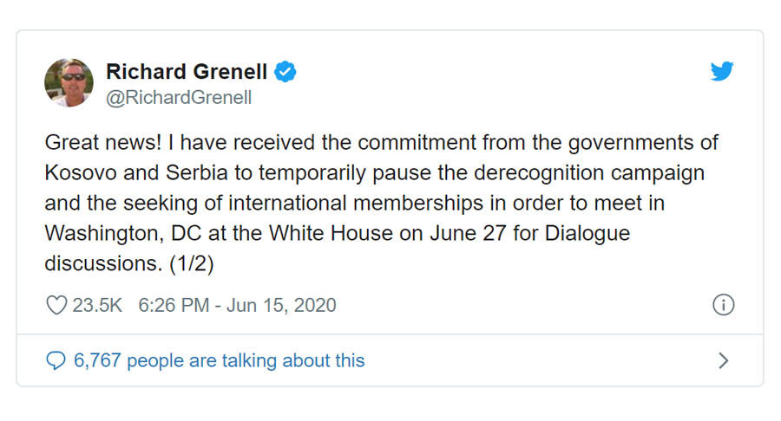
Task: Click the Richard Grenell display name
Action: (x=186, y=72)
